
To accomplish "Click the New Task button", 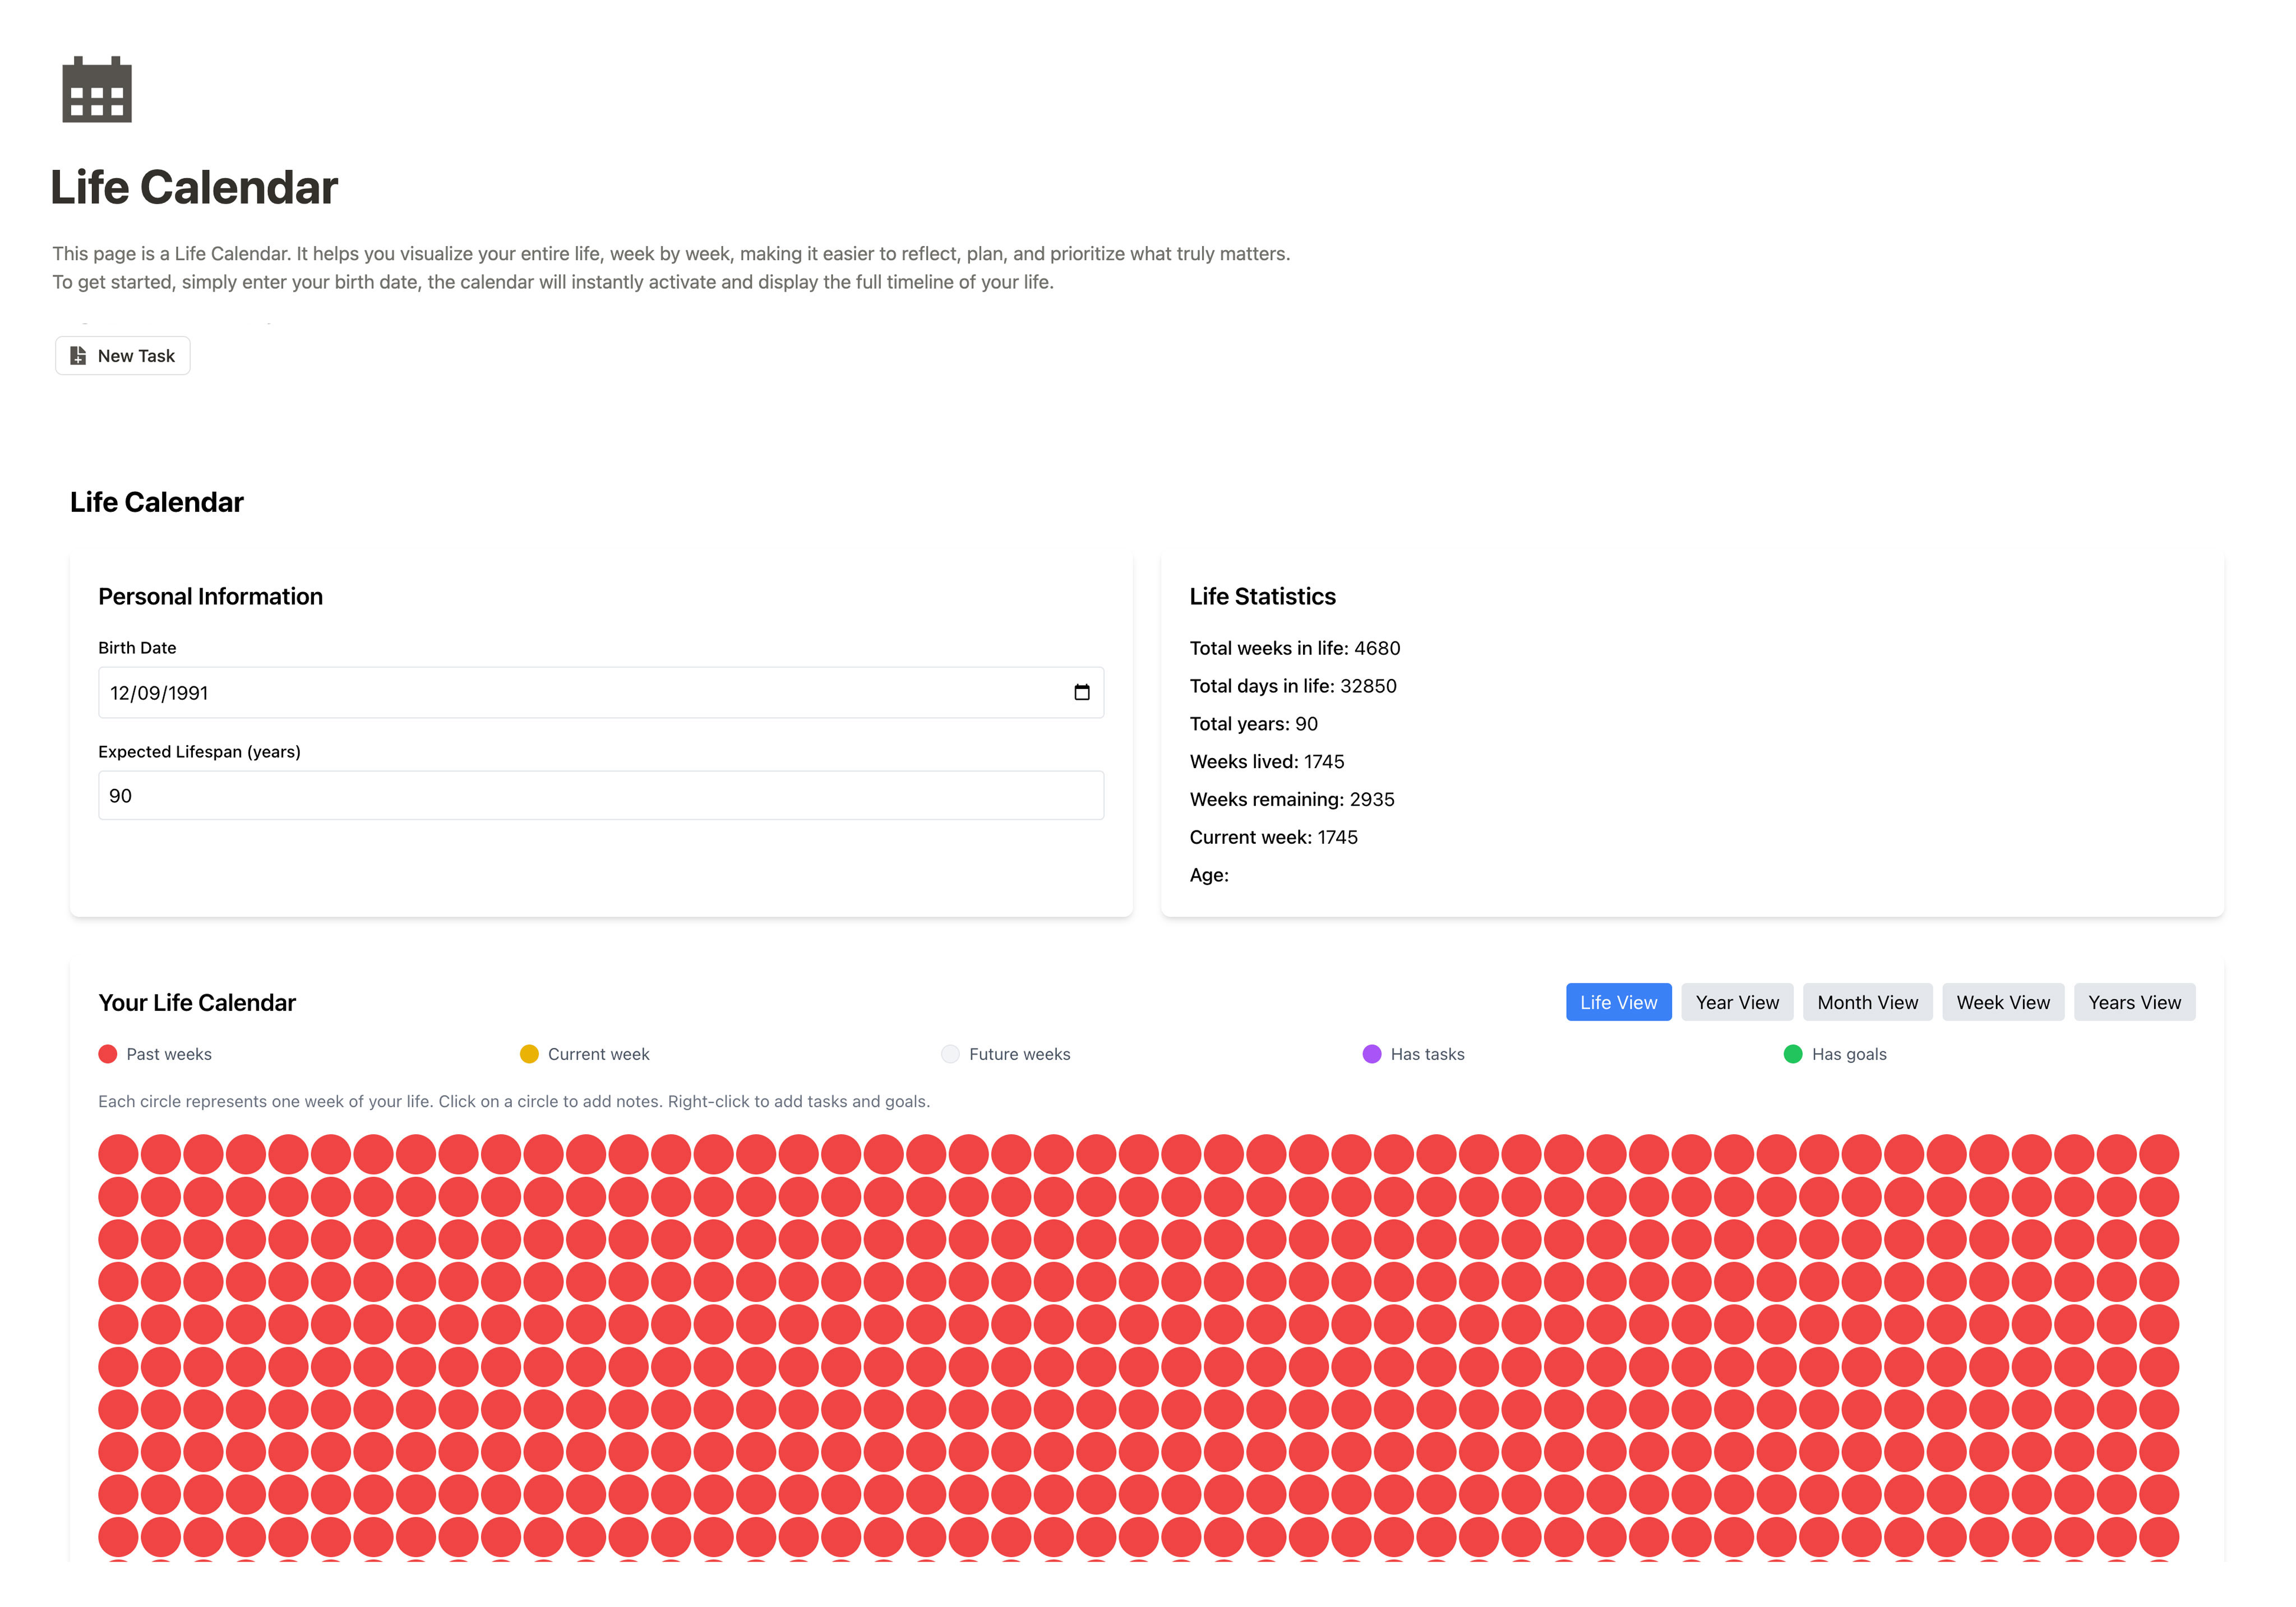I will click(x=123, y=356).
